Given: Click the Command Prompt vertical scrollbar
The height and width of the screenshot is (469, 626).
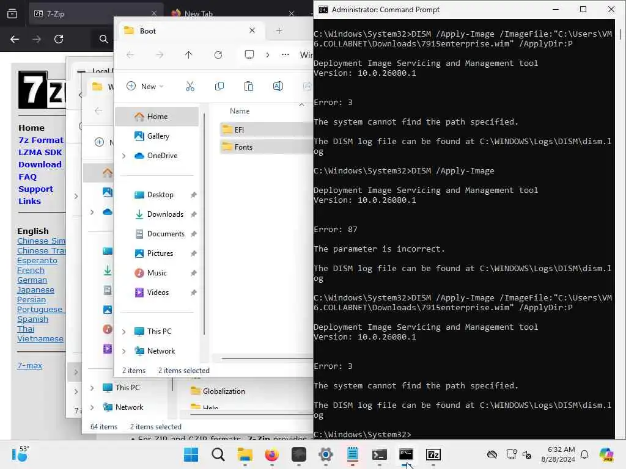Looking at the screenshot, I should click(620, 34).
